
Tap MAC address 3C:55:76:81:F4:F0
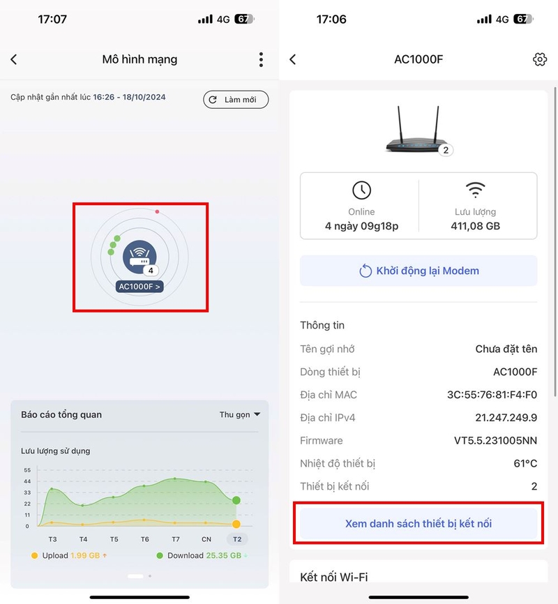[x=492, y=395]
